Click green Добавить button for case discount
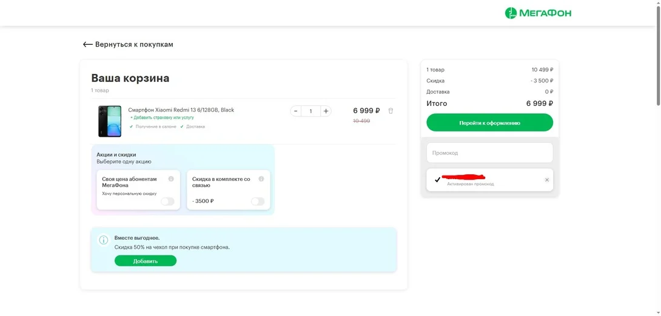 click(x=146, y=261)
